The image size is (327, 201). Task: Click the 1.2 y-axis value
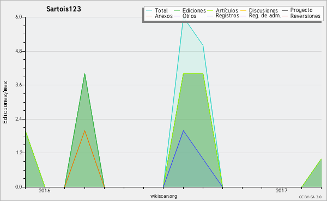(19, 153)
